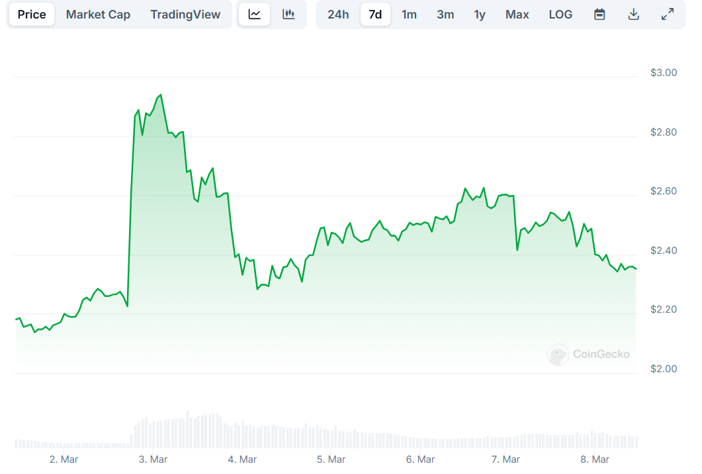Select the Market Cap tab
This screenshot has height=474, width=702.
98,15
